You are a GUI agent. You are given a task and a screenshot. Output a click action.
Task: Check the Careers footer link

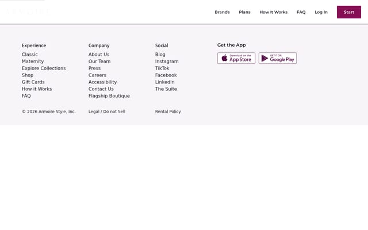(97, 75)
